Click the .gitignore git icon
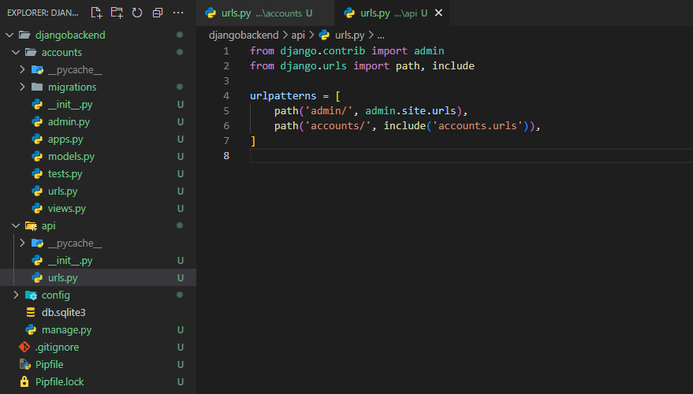The image size is (693, 394). pos(24,347)
